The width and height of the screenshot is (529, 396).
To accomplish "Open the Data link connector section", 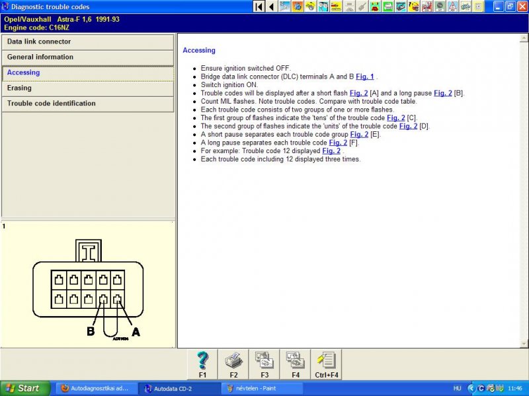I will (88, 42).
